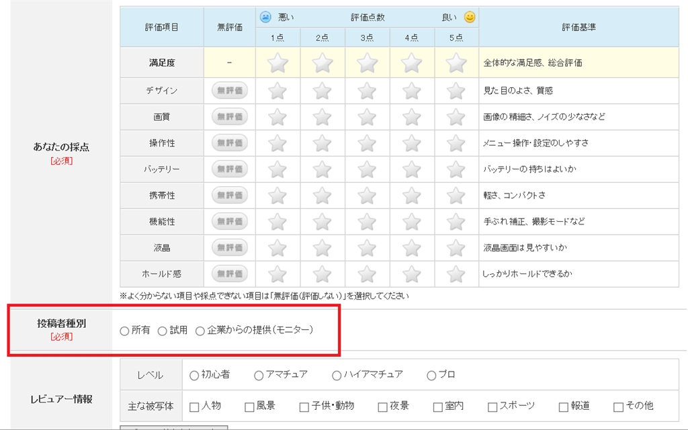688x430 pixels.
Task: Rate 満足度 with the 4点 star
Action: click(412, 62)
